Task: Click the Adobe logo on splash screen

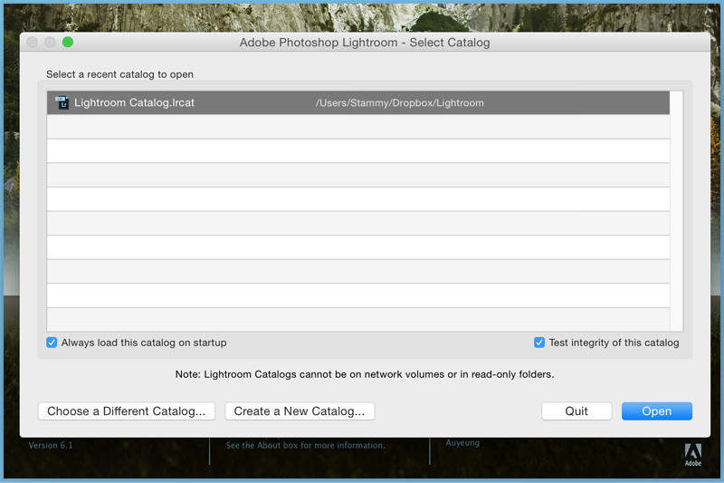Action: (x=693, y=455)
